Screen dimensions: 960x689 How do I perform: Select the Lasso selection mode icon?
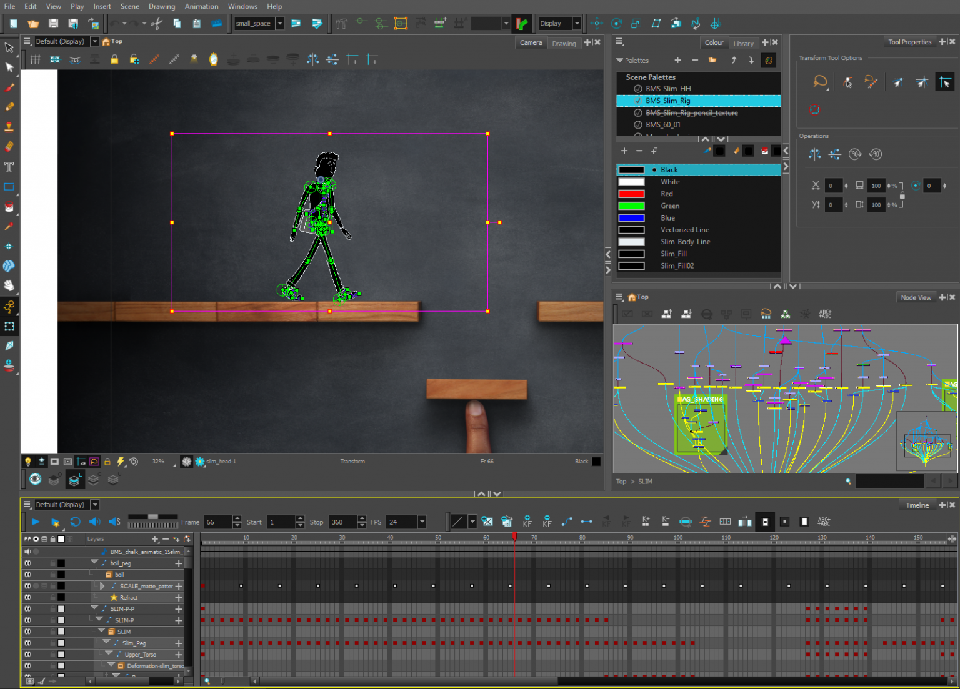pos(820,82)
